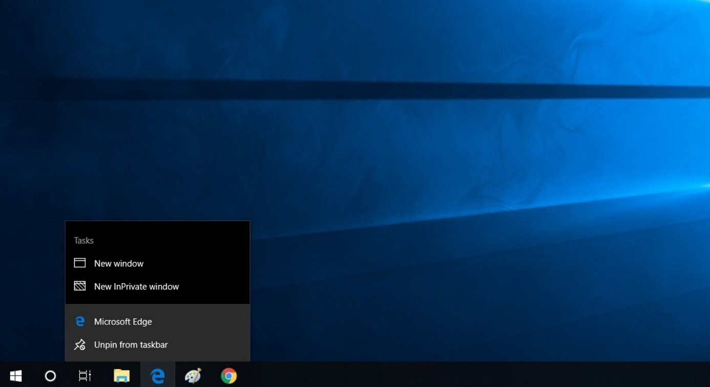Image resolution: width=710 pixels, height=387 pixels.
Task: Click the Microsoft Edge taskbar icon
Action: (x=158, y=376)
